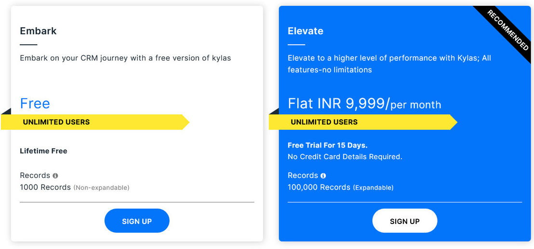The width and height of the screenshot is (534, 249).
Task: Click the Elevate plan description text
Action: point(389,64)
